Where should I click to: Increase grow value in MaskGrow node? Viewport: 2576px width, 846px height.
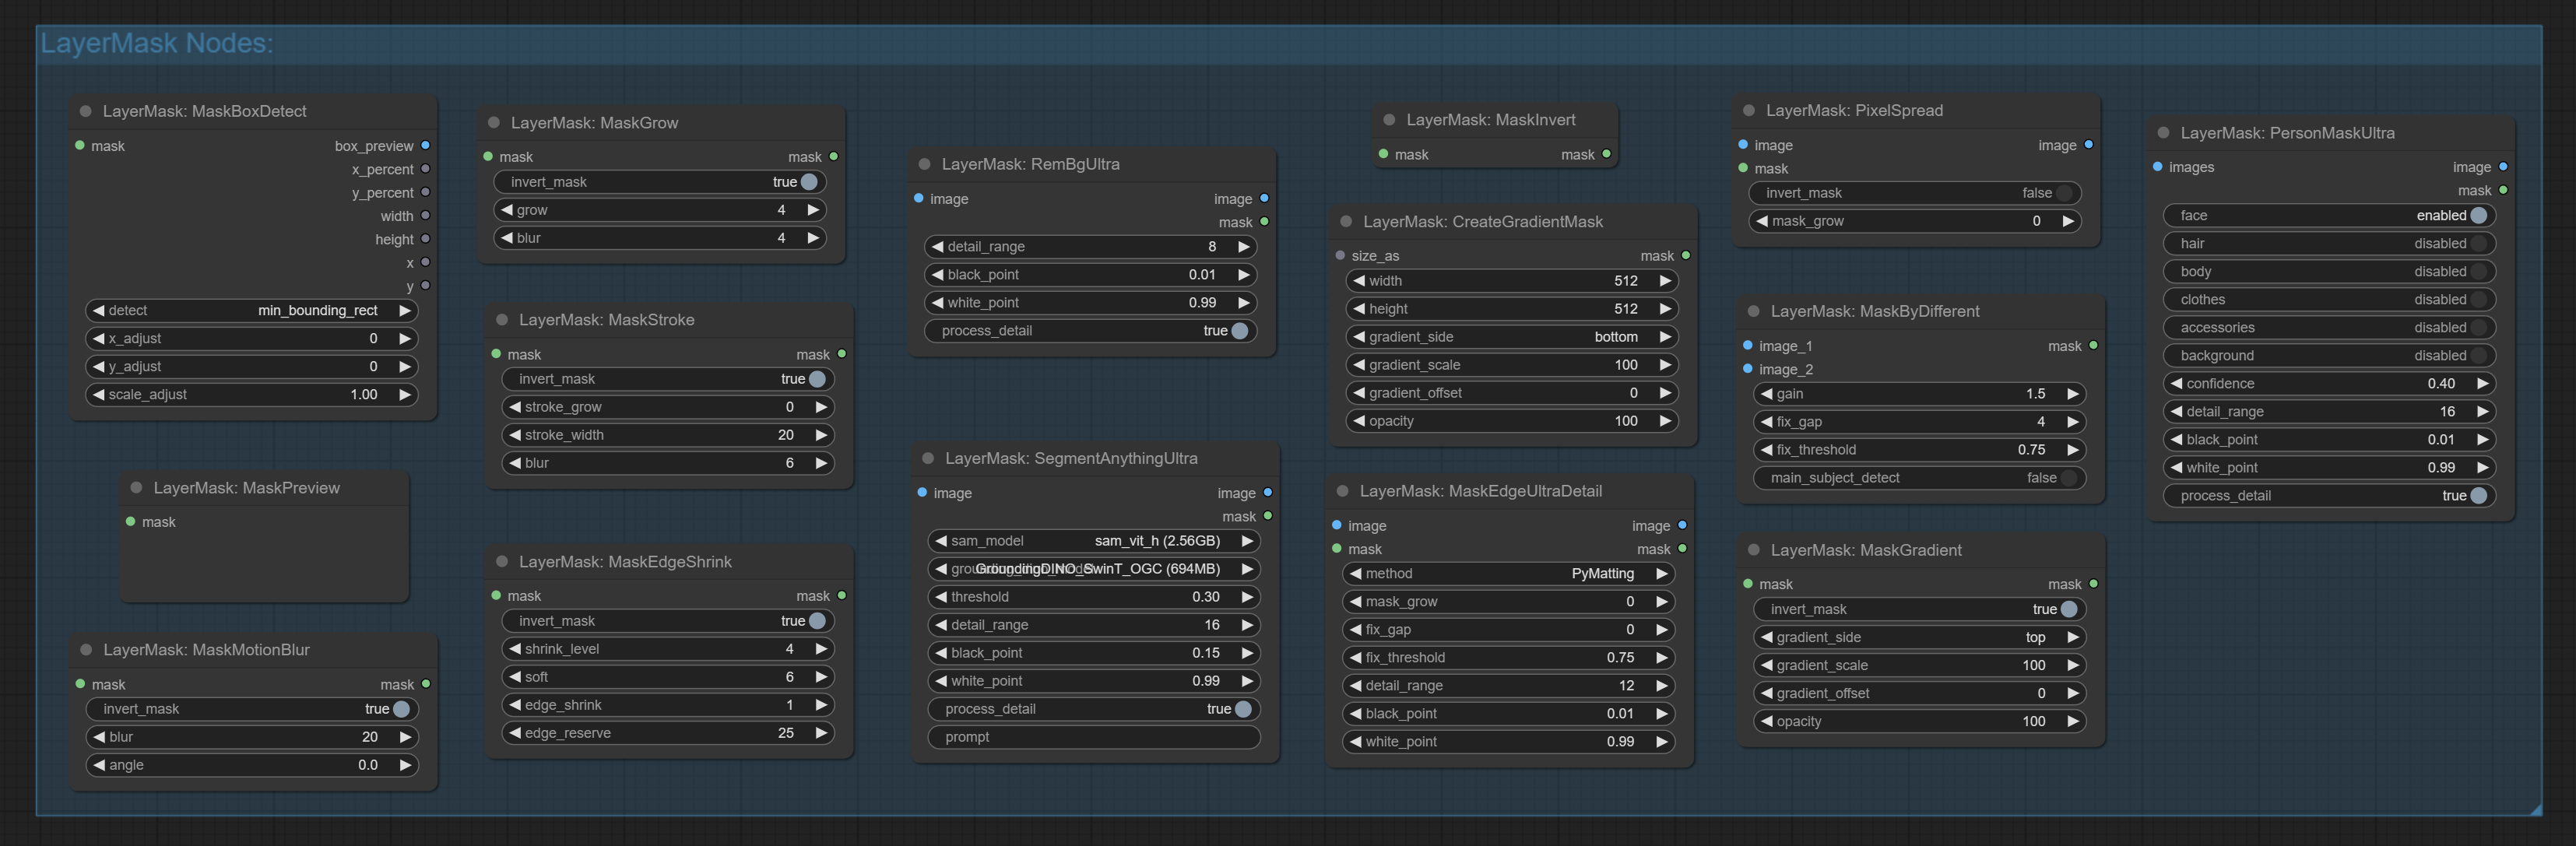pos(813,210)
